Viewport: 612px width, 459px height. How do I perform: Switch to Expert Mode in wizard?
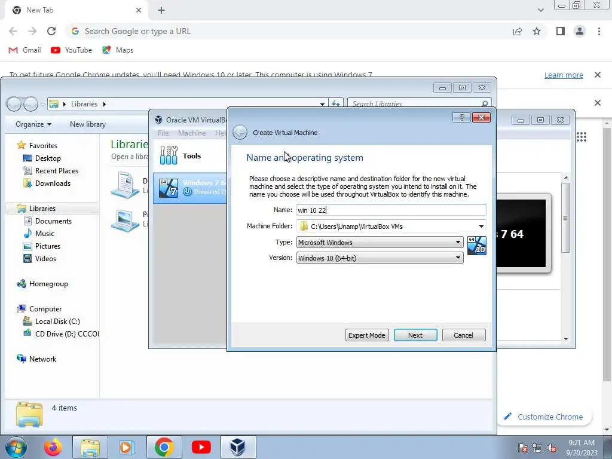pos(366,335)
